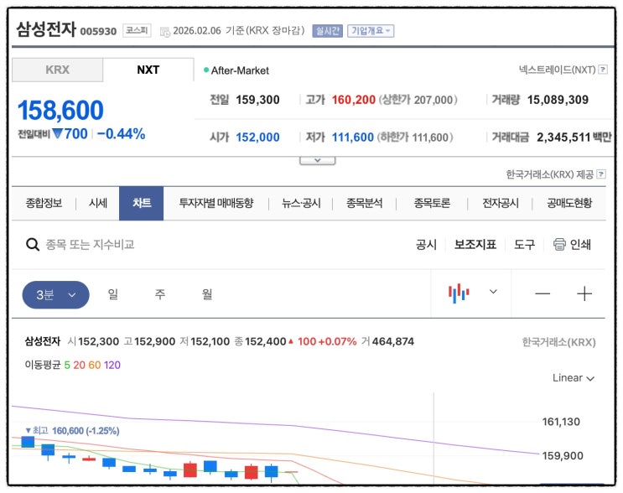The image size is (623, 493).
Task: Zoom in chart with plus button
Action: coord(584,294)
